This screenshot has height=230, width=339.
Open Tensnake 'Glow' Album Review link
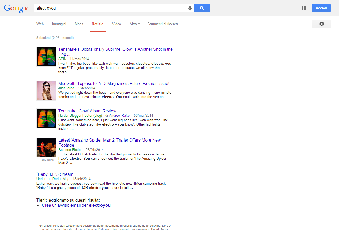[x=87, y=111]
